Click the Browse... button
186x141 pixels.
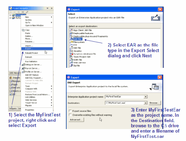tap(155, 103)
